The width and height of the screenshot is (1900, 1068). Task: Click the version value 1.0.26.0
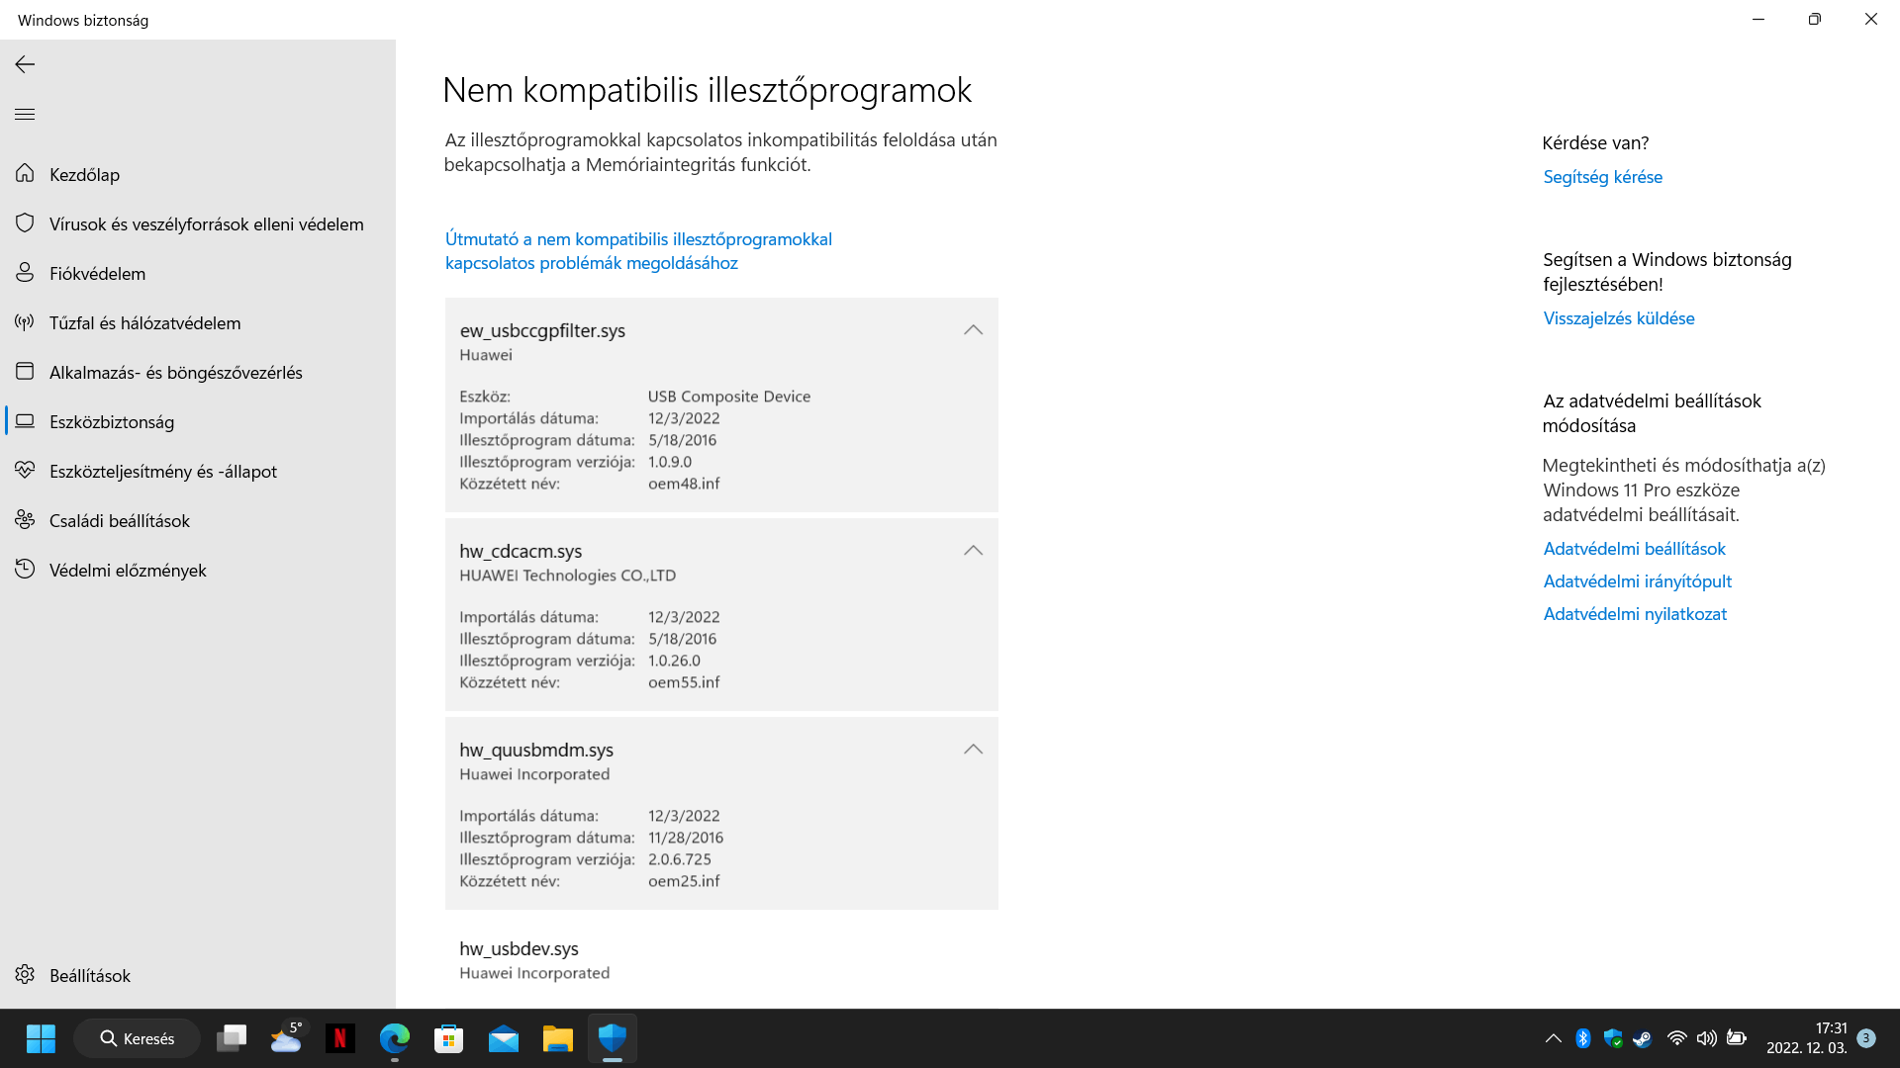tap(674, 661)
